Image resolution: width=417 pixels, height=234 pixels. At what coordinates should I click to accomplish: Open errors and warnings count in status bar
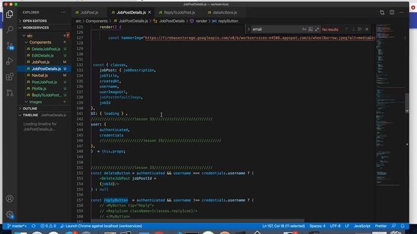coord(48,226)
